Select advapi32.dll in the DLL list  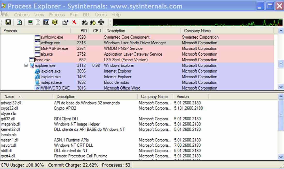(11, 103)
